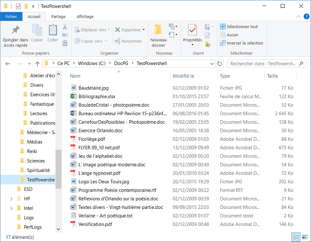311x242 pixels.
Task: Click the Coller clipboard icon
Action: (x=53, y=30)
